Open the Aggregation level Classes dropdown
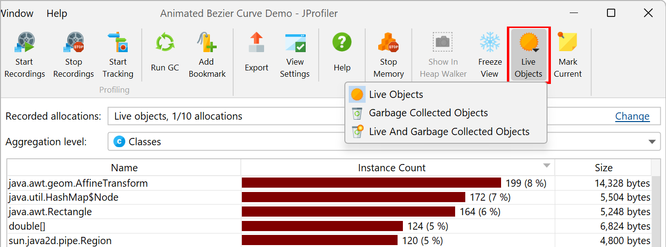This screenshot has width=666, height=247. click(x=384, y=142)
